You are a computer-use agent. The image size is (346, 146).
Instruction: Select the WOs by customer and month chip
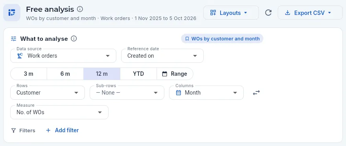[222, 39]
